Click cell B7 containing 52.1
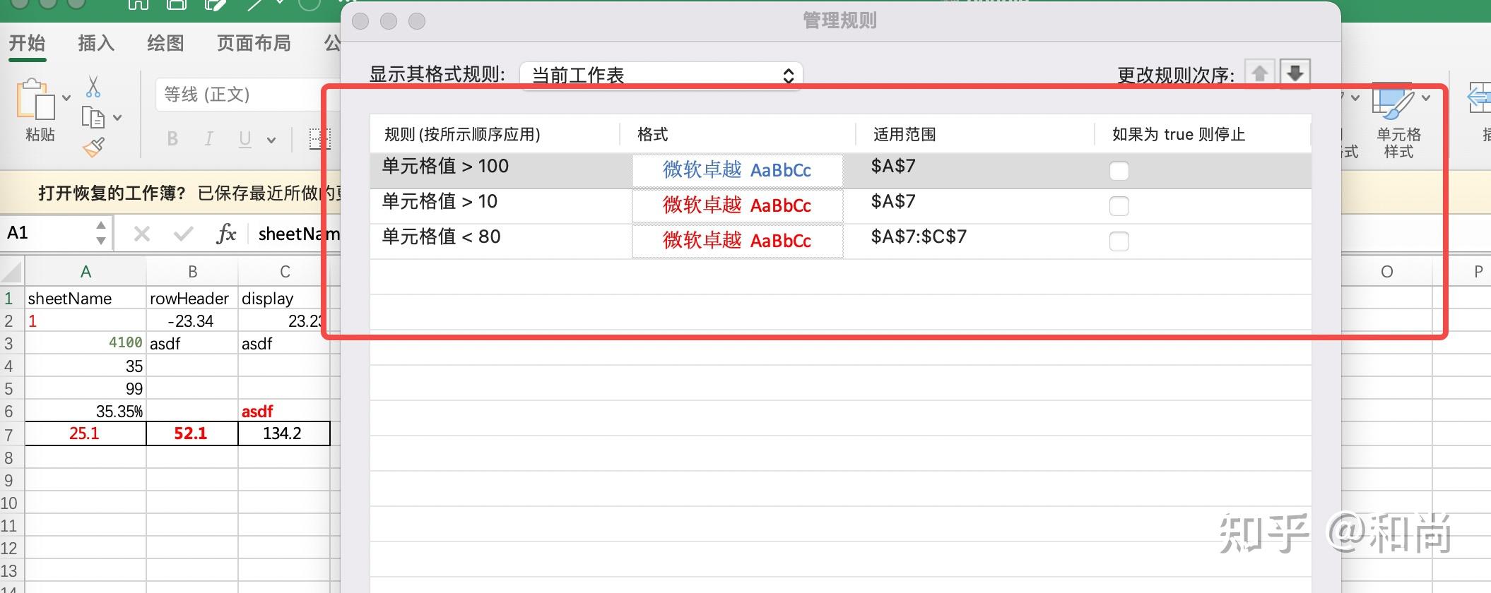This screenshot has height=593, width=1491. (x=192, y=433)
